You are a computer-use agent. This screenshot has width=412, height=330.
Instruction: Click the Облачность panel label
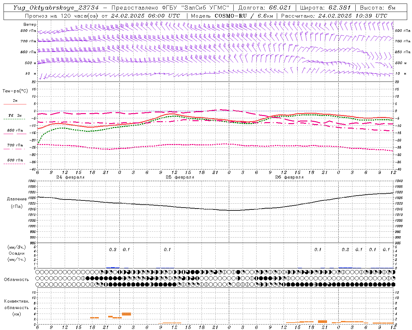16,280
